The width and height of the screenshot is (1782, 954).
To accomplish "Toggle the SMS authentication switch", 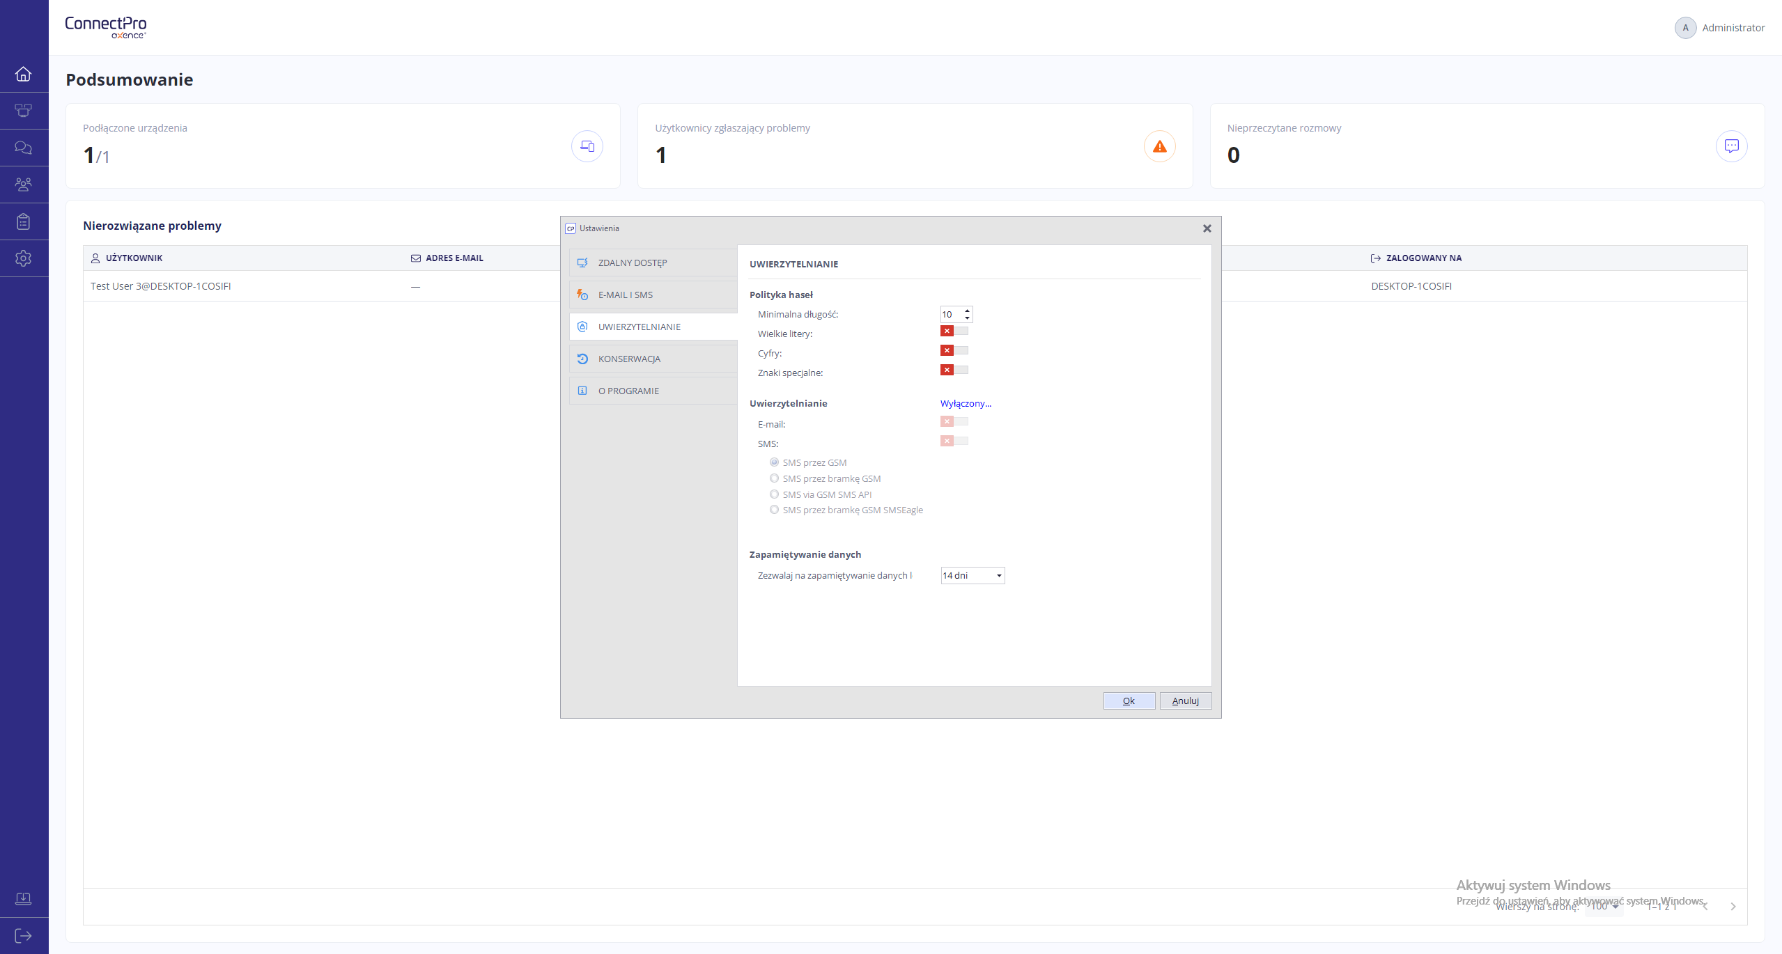I will click(x=954, y=441).
